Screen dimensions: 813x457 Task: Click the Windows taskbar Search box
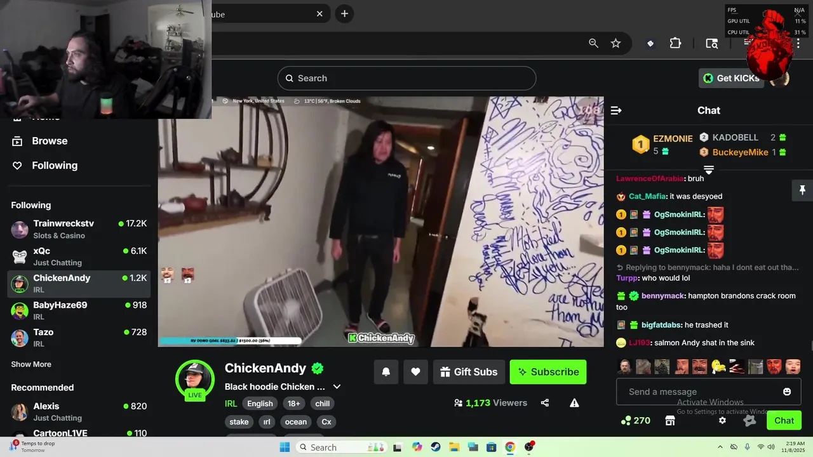[x=340, y=447]
